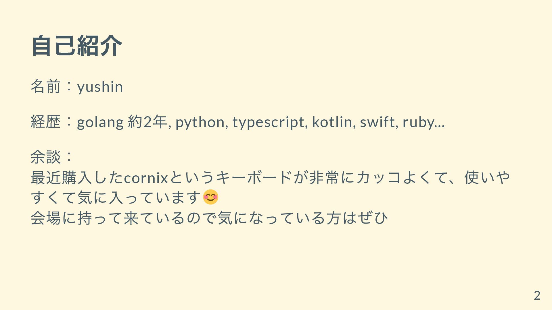Click the smiling face emoji
This screenshot has width=552, height=310.
click(210, 197)
